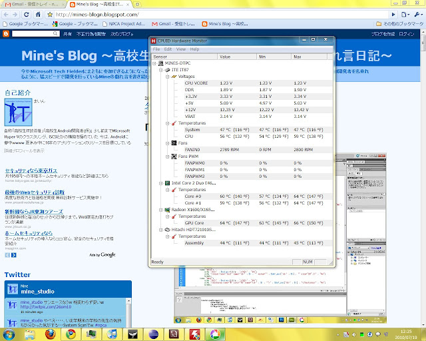Open Eclipse from the taskbar

click(x=153, y=334)
